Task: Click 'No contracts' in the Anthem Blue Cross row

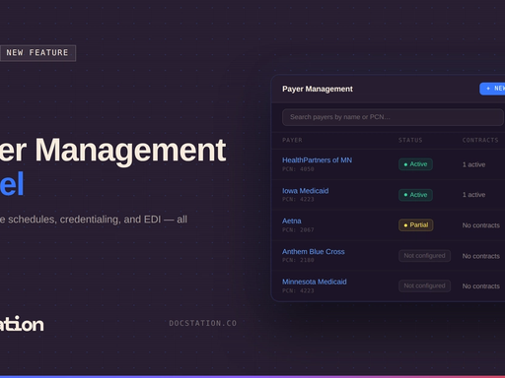Action: tap(481, 256)
